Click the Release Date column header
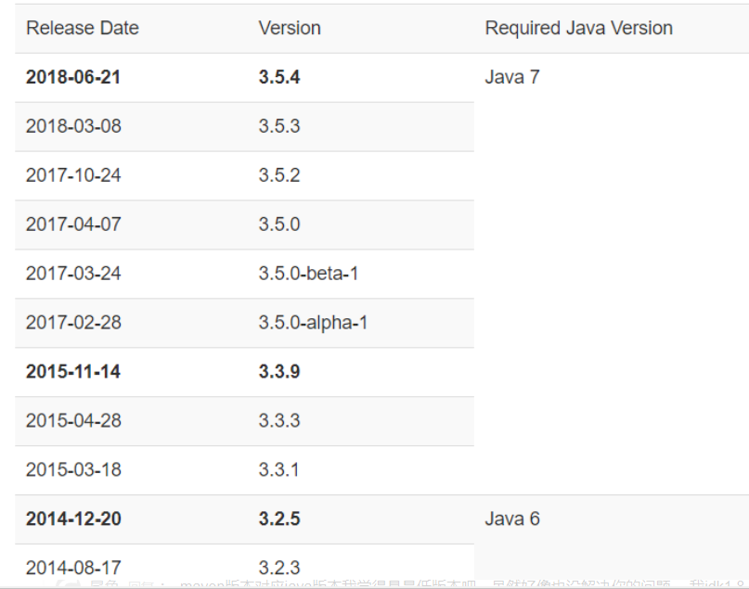 pyautogui.click(x=82, y=28)
